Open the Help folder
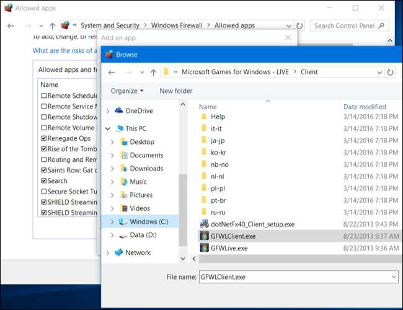The image size is (403, 310). (x=217, y=117)
